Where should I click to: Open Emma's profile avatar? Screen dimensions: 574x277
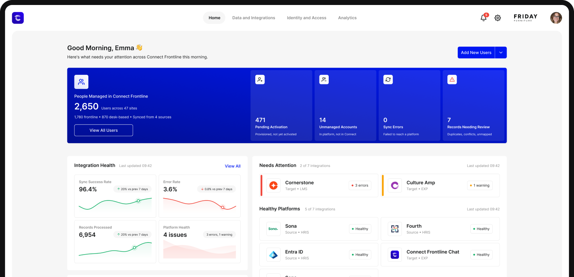click(x=556, y=18)
